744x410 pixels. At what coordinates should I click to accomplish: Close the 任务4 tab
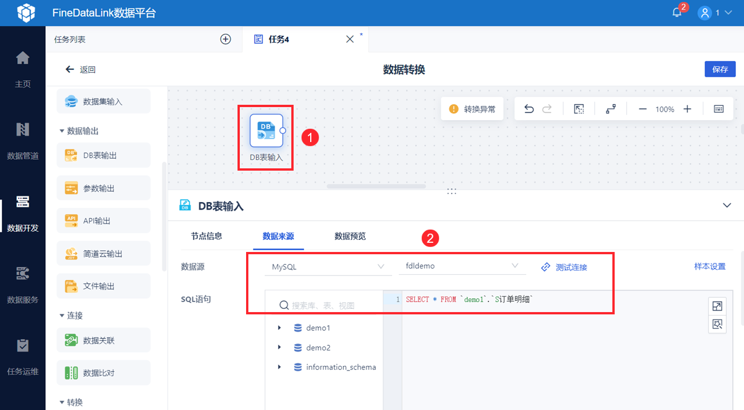(350, 40)
